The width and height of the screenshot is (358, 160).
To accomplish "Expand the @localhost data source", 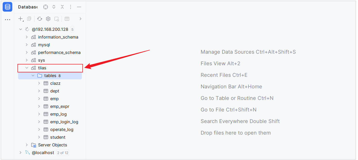I will click(x=21, y=153).
